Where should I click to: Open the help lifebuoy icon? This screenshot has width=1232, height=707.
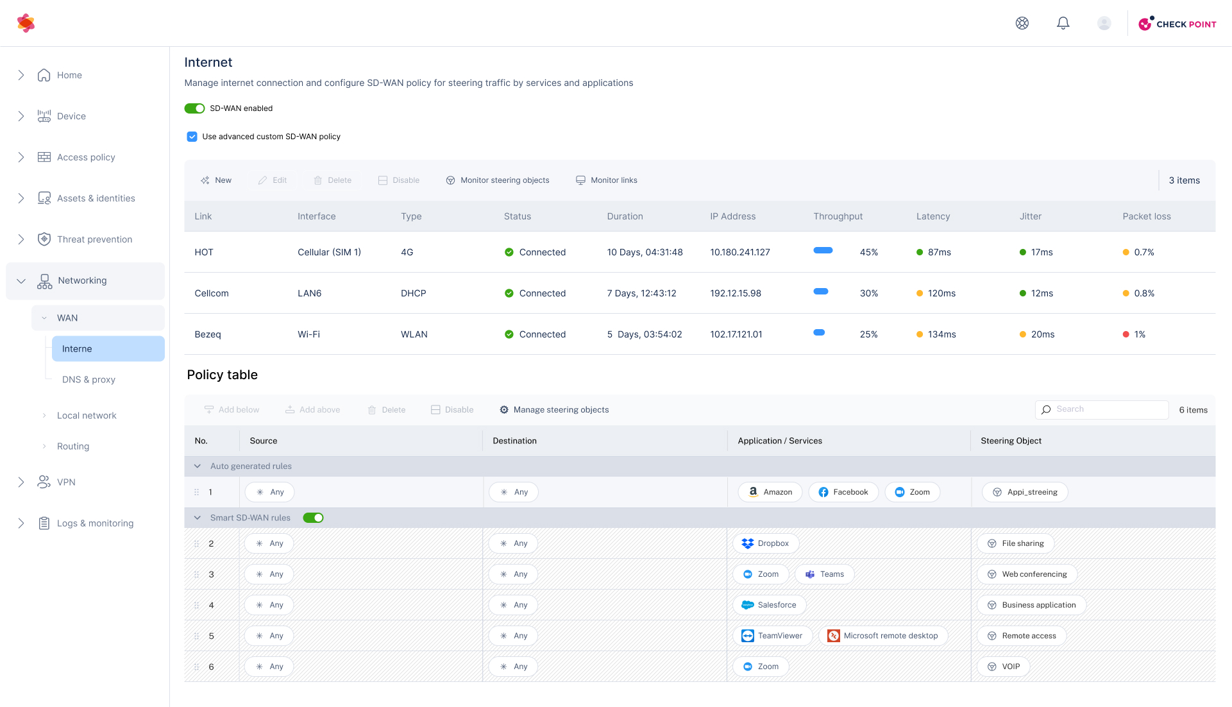(x=1022, y=23)
